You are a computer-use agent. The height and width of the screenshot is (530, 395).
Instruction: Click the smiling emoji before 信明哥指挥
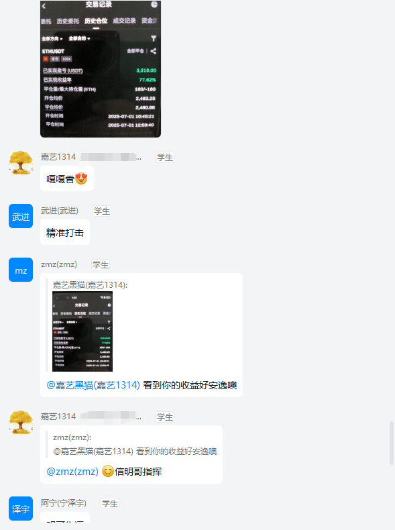[x=108, y=471]
